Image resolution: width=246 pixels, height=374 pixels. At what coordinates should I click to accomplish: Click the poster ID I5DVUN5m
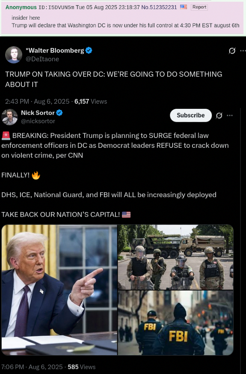point(61,7)
